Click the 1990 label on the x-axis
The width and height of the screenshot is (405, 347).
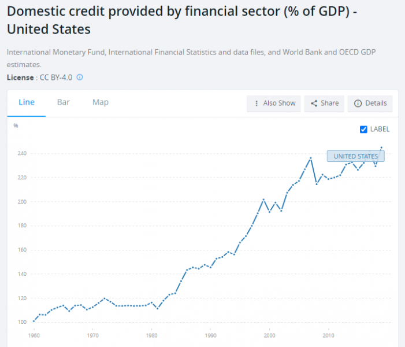pyautogui.click(x=211, y=335)
